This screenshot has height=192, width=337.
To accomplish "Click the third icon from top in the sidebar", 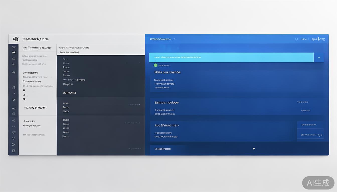I will click(x=14, y=59).
